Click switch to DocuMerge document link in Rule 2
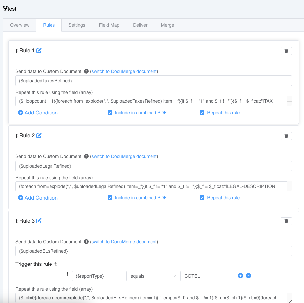This screenshot has width=304, height=303. [x=124, y=156]
